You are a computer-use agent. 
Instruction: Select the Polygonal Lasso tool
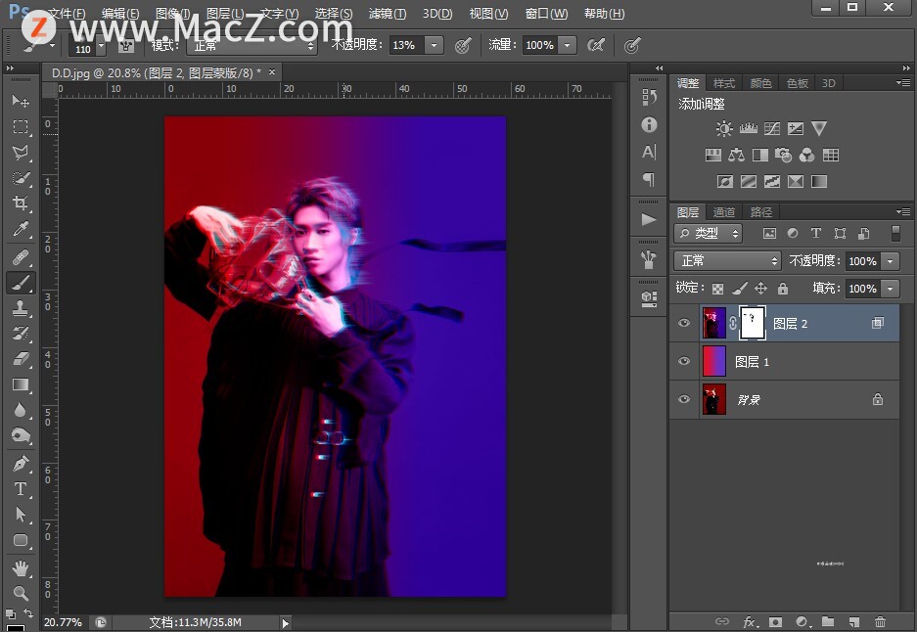tap(21, 153)
